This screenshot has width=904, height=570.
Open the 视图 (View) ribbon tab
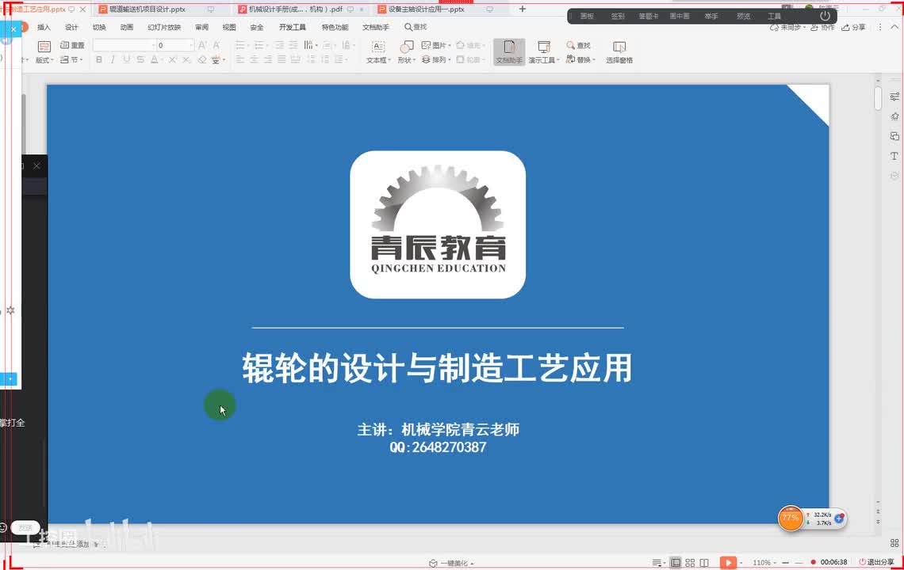coord(229,27)
